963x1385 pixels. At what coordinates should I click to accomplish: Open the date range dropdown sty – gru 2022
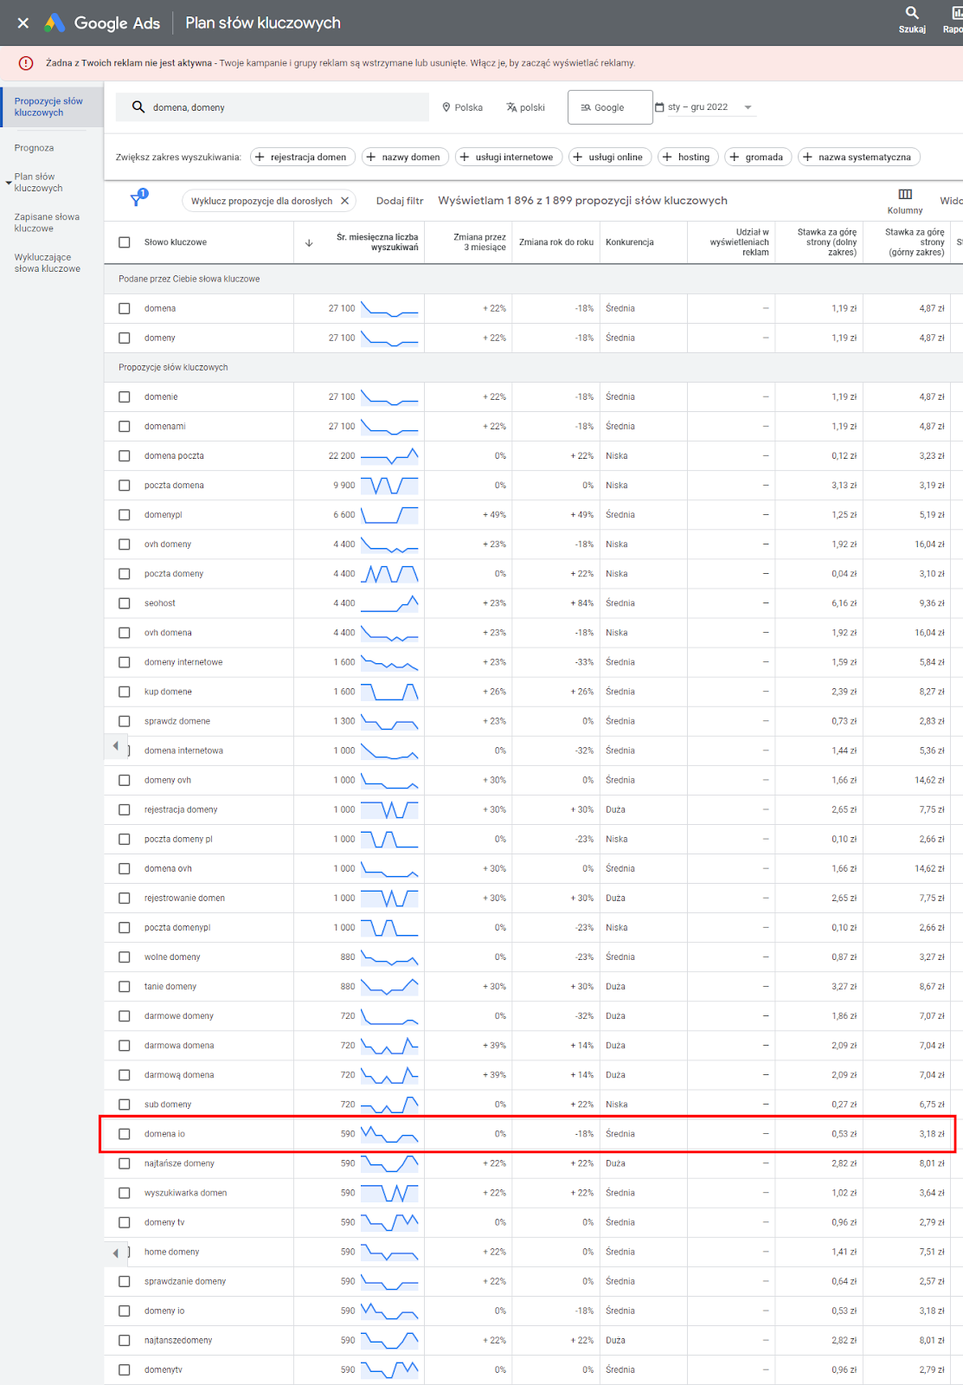[x=703, y=107]
